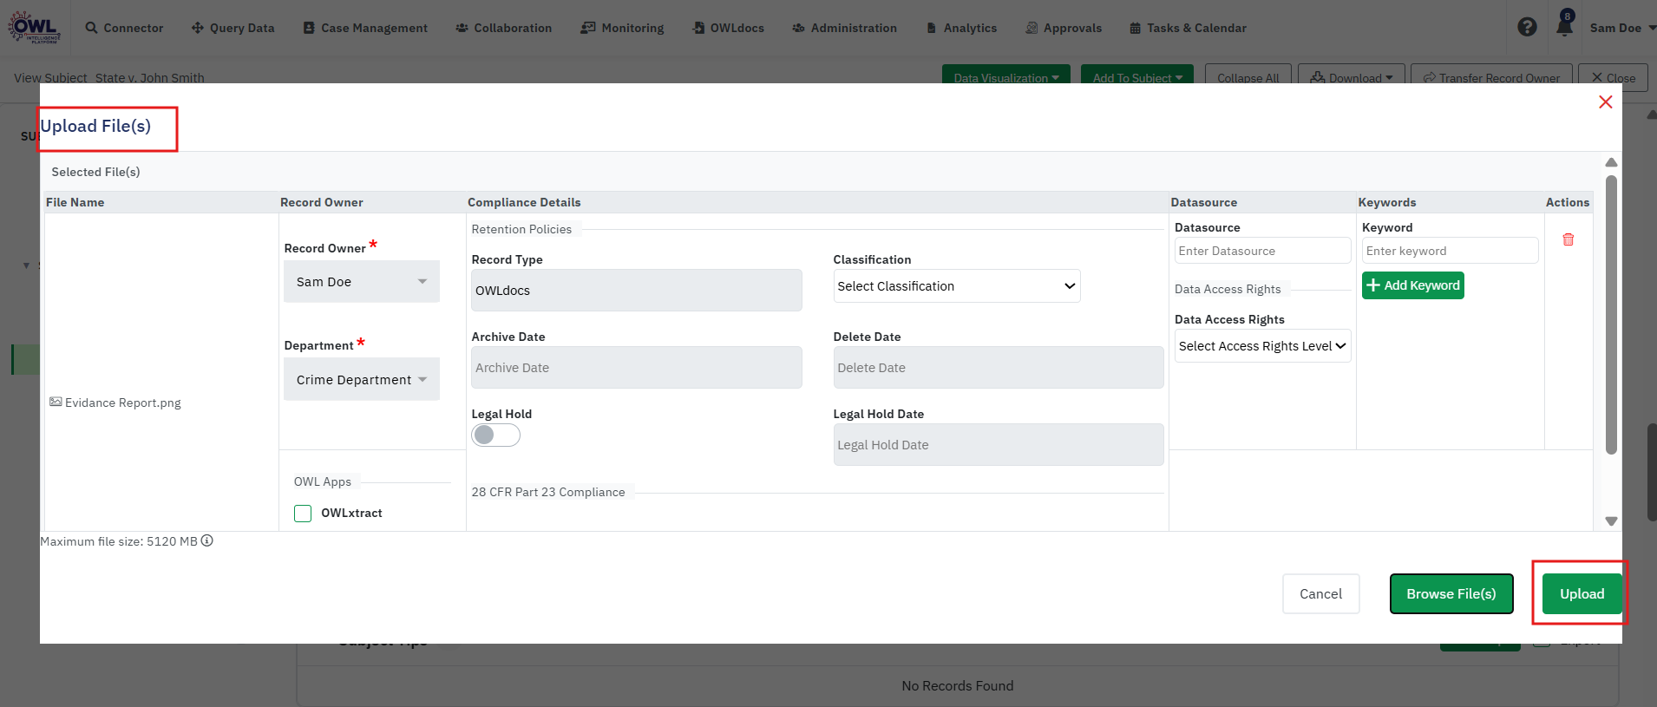Click the Compliance Details column header
Image resolution: width=1657 pixels, height=707 pixels.
524,202
